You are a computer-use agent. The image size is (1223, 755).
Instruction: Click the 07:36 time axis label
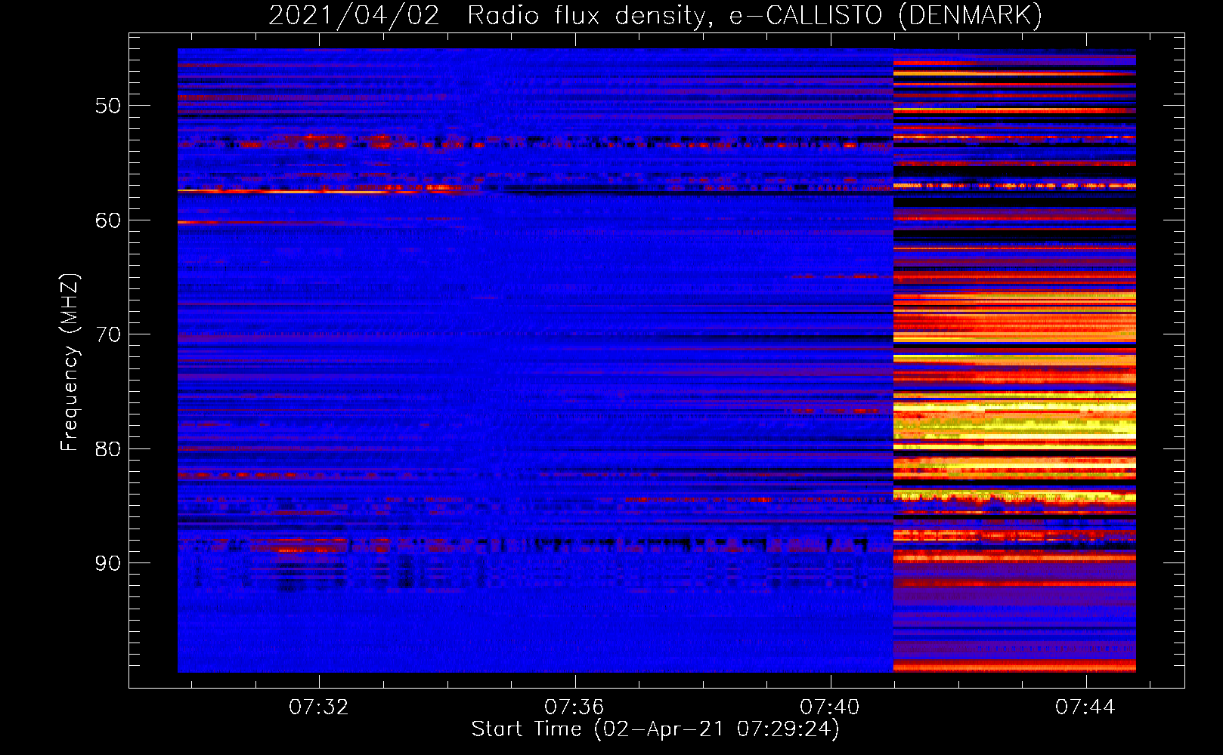(574, 707)
